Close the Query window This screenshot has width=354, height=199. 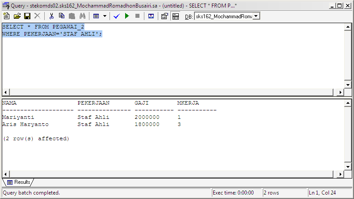[348, 6]
